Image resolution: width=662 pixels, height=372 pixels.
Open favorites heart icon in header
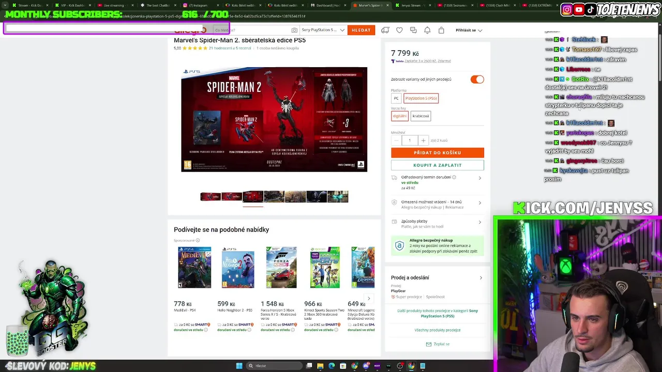pos(399,30)
